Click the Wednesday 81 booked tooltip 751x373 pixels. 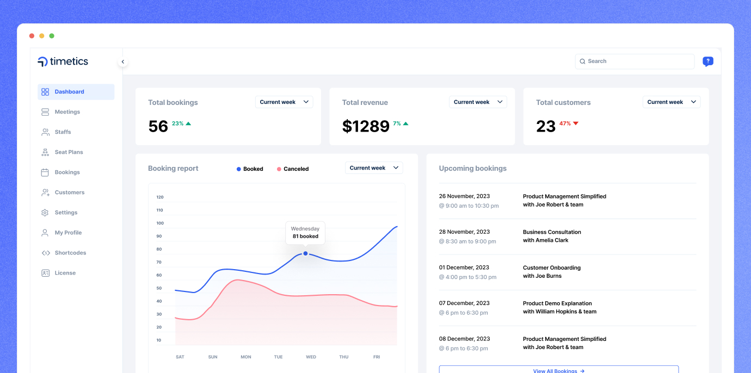tap(305, 233)
